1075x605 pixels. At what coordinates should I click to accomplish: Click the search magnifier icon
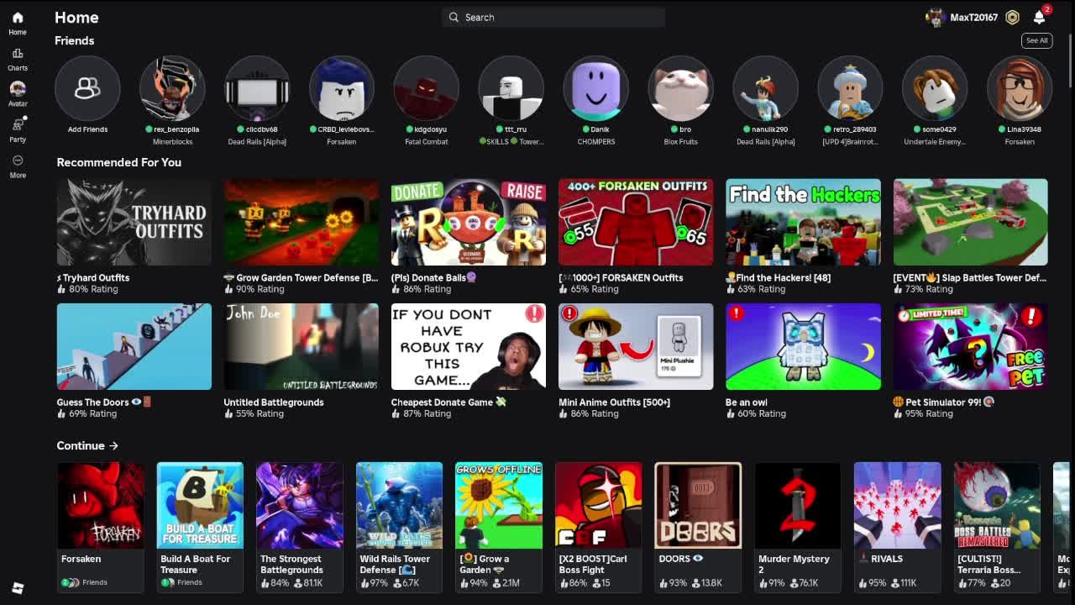pos(454,17)
